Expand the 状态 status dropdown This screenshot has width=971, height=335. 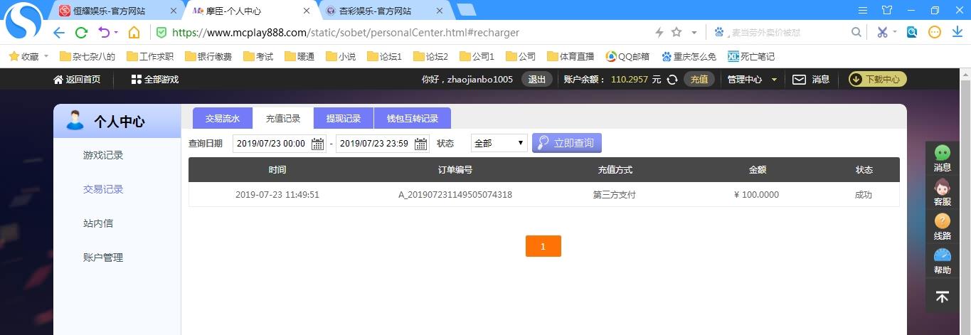[499, 143]
